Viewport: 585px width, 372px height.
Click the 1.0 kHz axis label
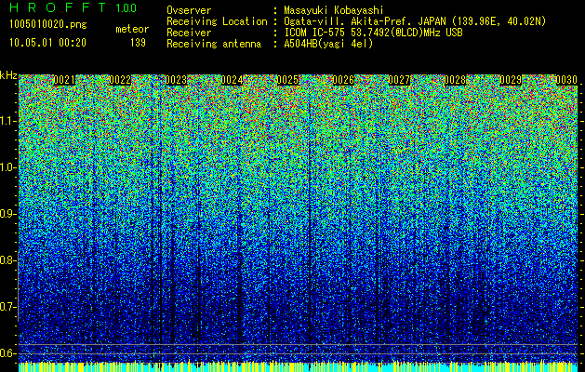[7, 167]
